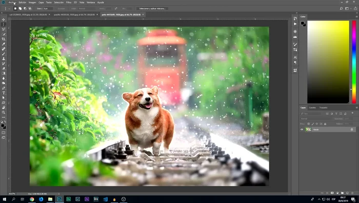Open the Imagen menu
Viewport: 359px width, 203px height.
(x=32, y=3)
